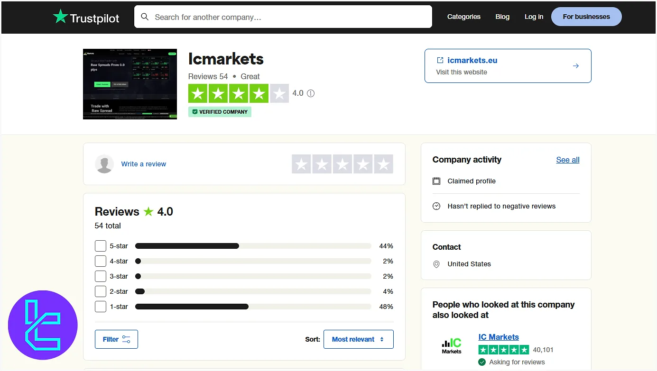Click the 2-star 4% rating bar

253,291
